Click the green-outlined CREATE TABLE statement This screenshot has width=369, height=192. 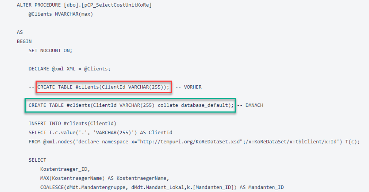(x=130, y=105)
